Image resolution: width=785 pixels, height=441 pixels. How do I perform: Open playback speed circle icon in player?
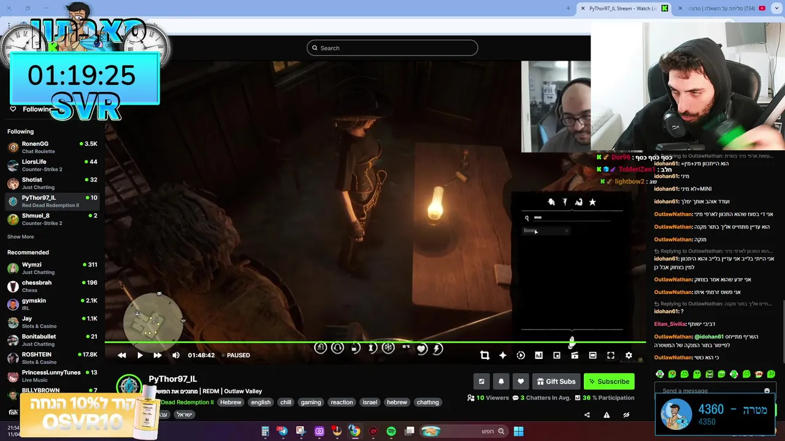coord(521,355)
